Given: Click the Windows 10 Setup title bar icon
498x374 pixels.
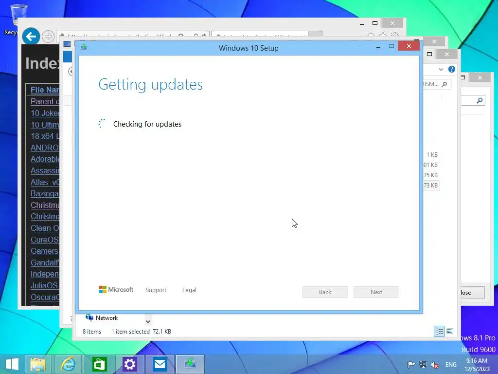Looking at the screenshot, I should click(84, 47).
